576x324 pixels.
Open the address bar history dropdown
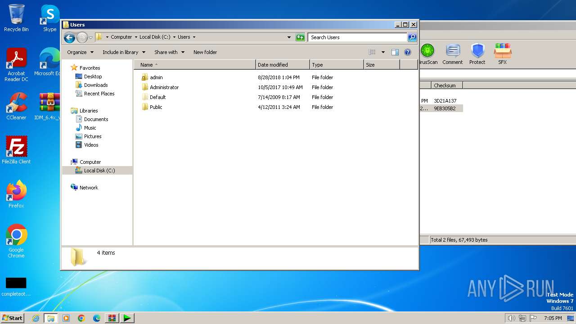tap(289, 37)
